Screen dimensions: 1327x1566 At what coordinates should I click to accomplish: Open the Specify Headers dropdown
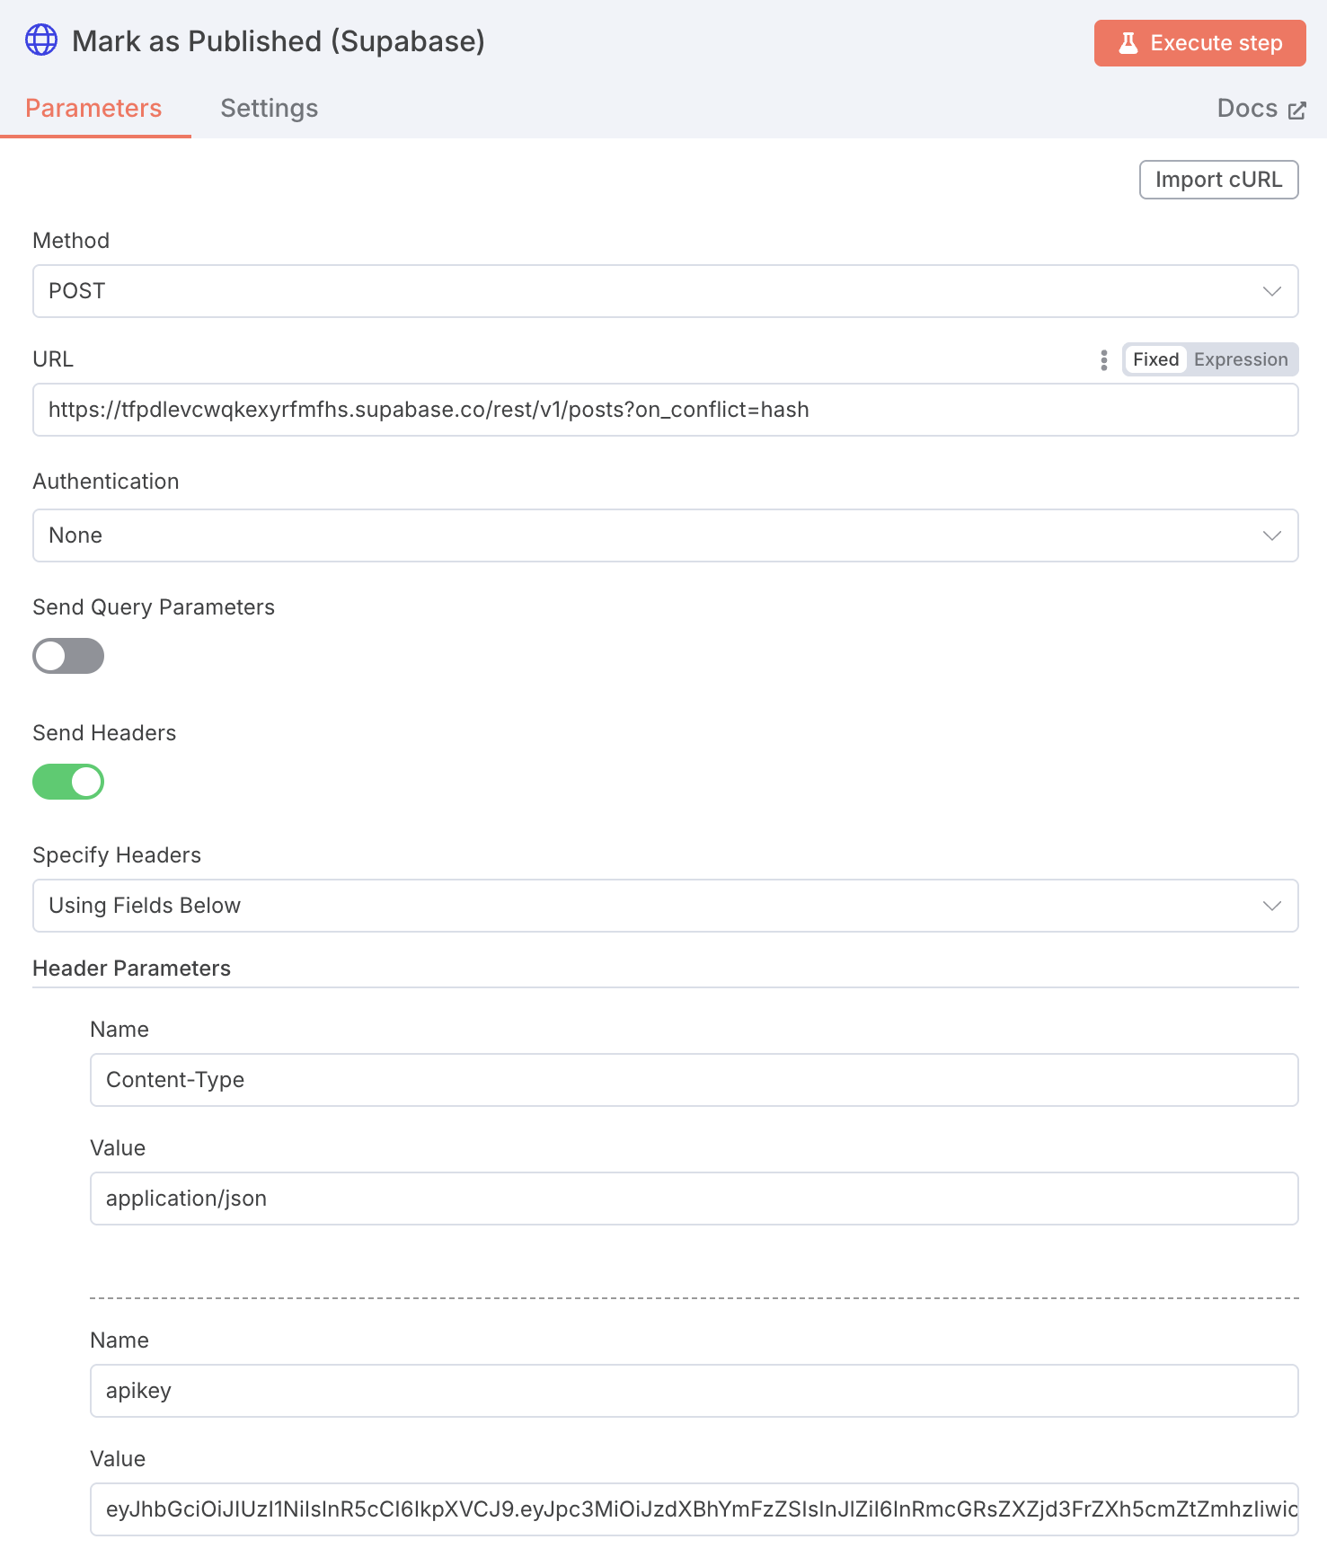click(x=665, y=906)
